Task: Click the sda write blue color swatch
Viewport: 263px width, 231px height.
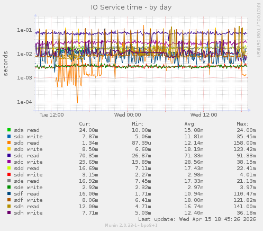Action: coord(9,136)
